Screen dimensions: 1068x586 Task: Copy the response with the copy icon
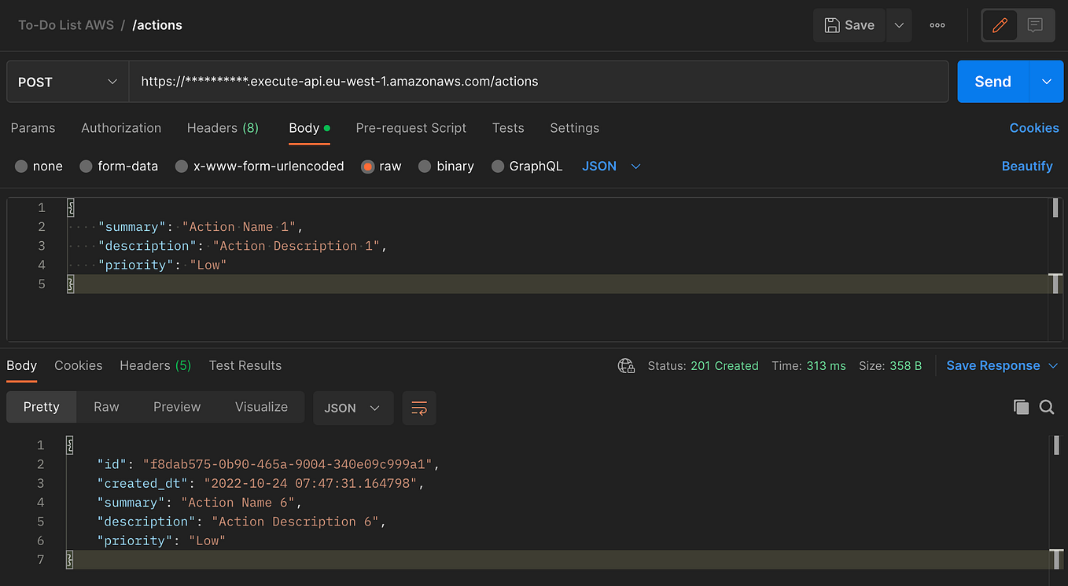pyautogui.click(x=1021, y=407)
